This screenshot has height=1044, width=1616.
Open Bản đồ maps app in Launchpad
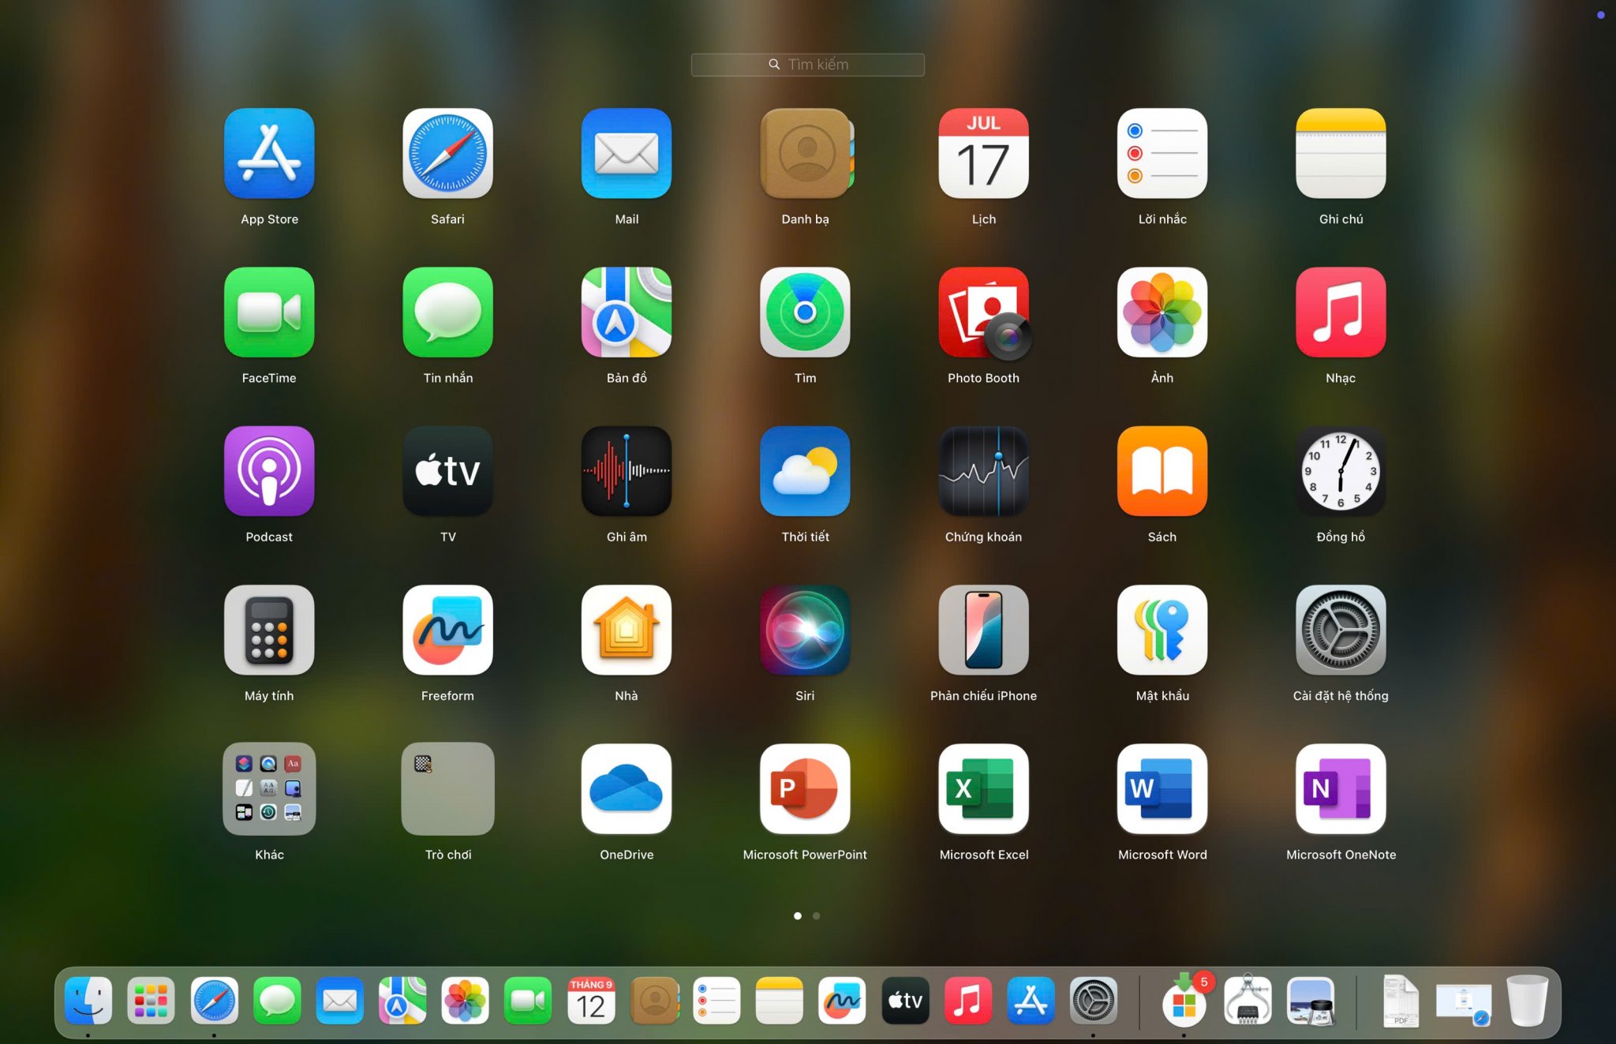[x=627, y=312]
